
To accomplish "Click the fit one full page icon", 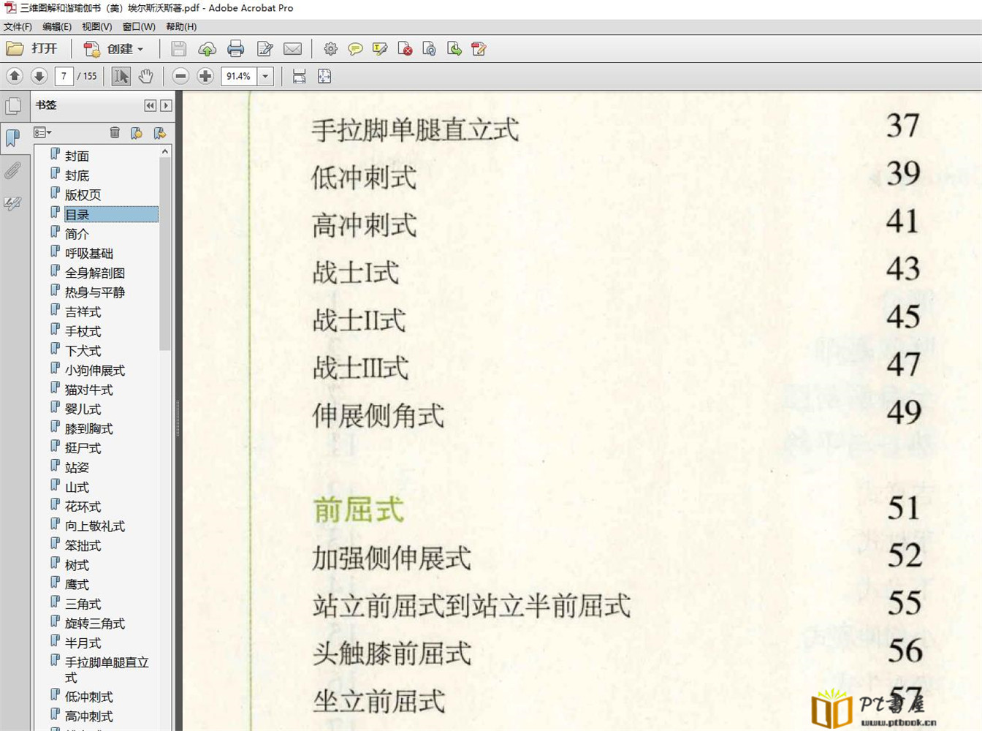I will pyautogui.click(x=324, y=76).
